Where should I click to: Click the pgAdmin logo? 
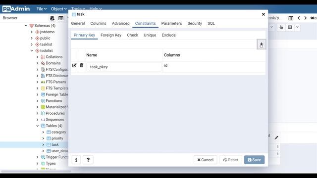pyautogui.click(x=16, y=9)
